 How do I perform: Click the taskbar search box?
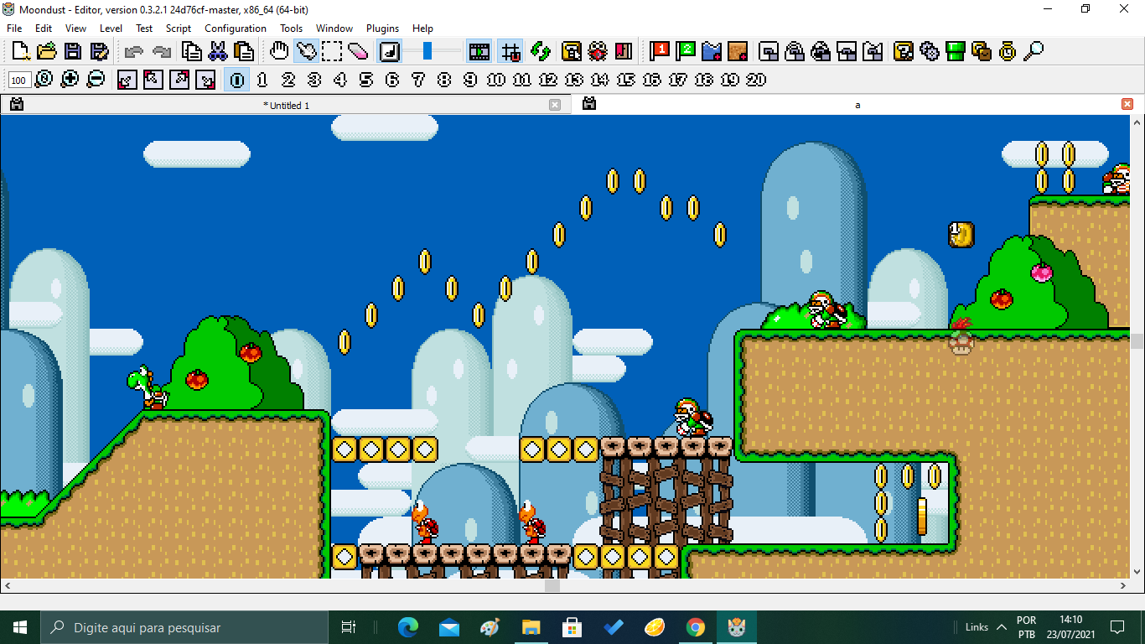pos(184,627)
